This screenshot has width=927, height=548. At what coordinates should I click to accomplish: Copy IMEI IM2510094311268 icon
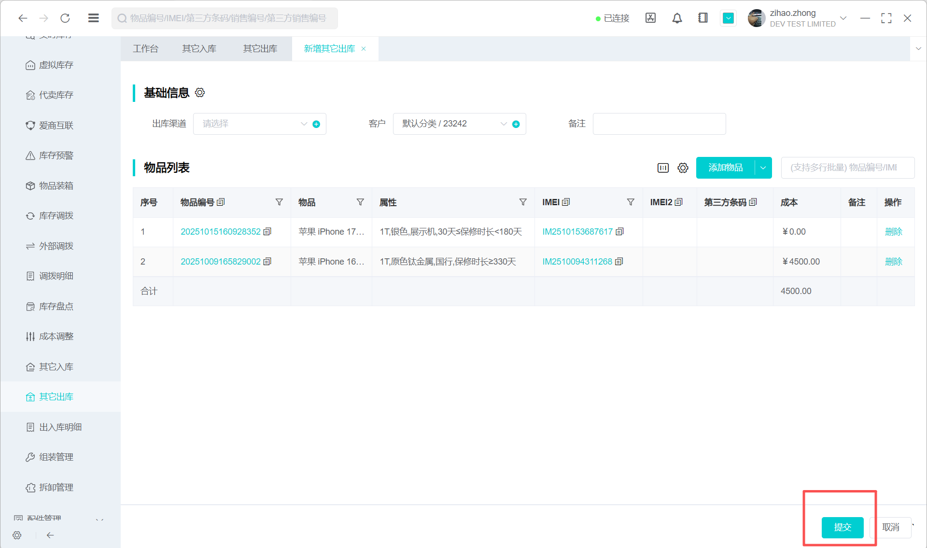coord(619,262)
